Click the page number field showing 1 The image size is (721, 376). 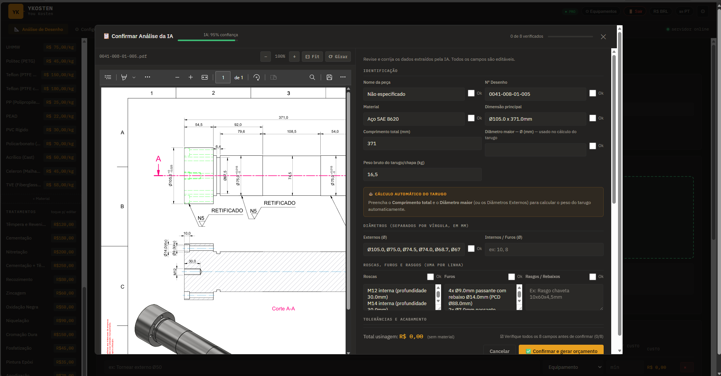[x=223, y=77]
